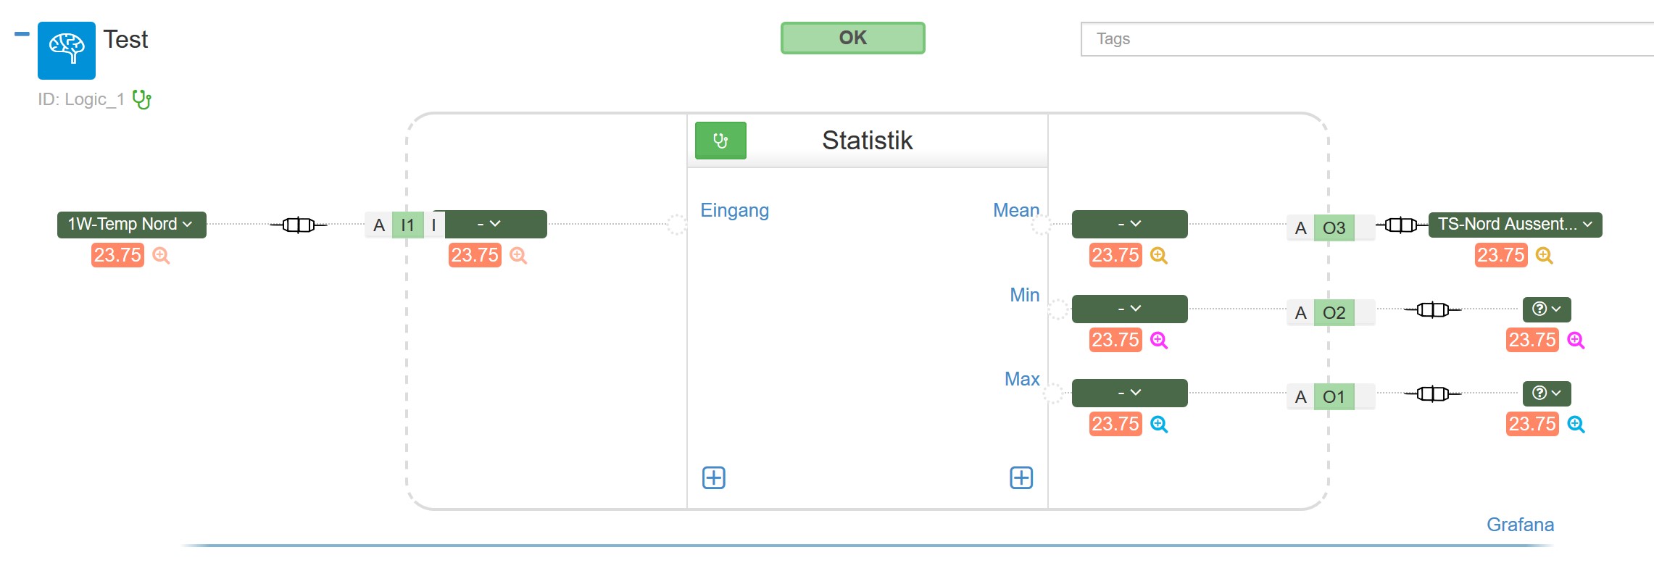Viewport: 1654px width, 571px height.
Task: Click the green OK status button
Action: (852, 38)
